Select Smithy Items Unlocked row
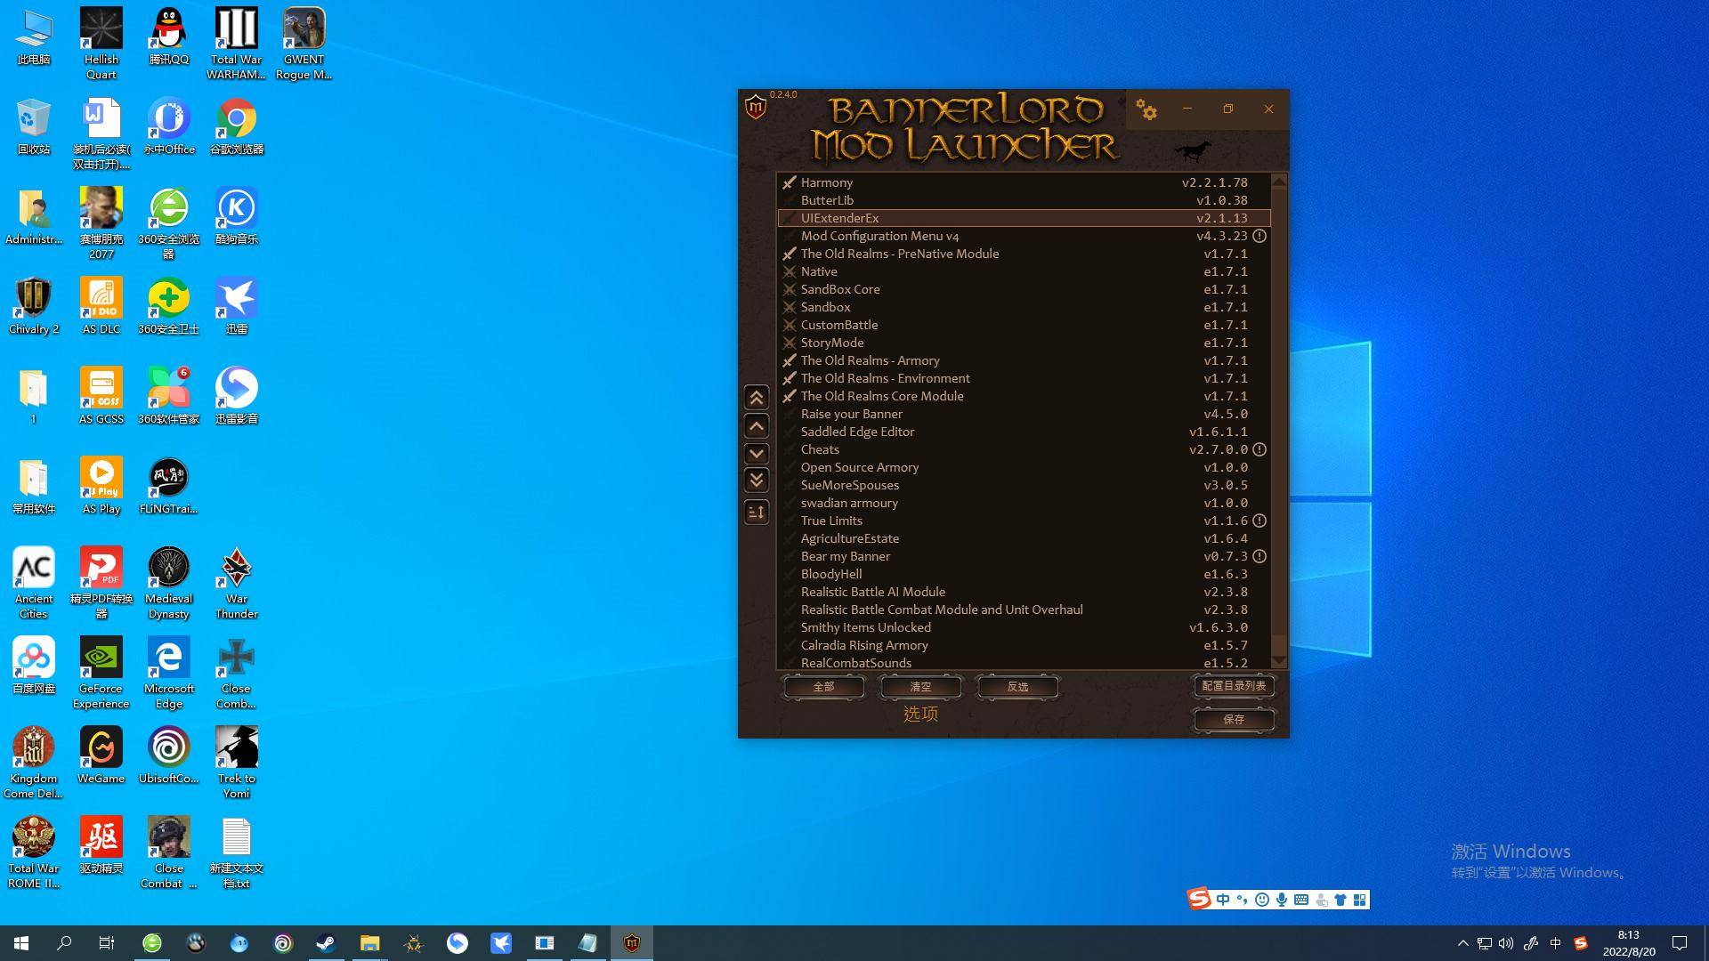The width and height of the screenshot is (1709, 961). point(1024,627)
